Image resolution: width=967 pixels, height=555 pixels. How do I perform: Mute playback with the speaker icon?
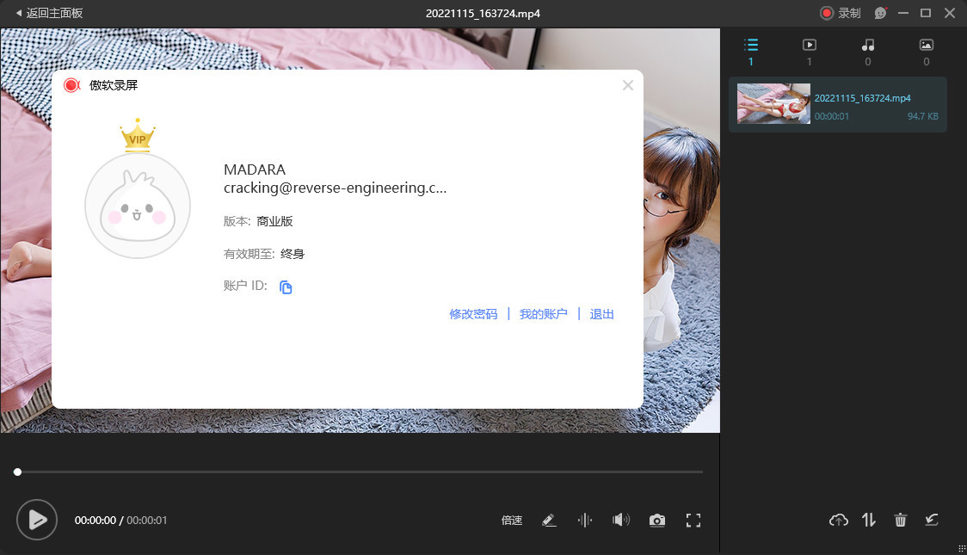tap(621, 520)
